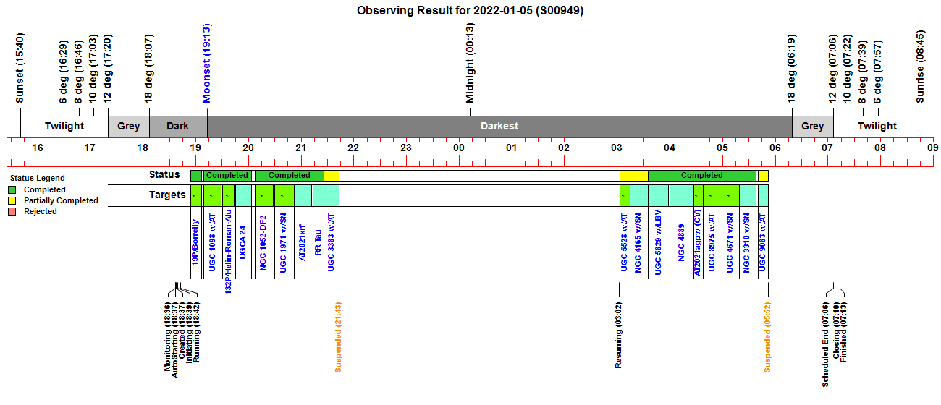Click the Sunset (15:40) marker label

(x=20, y=69)
